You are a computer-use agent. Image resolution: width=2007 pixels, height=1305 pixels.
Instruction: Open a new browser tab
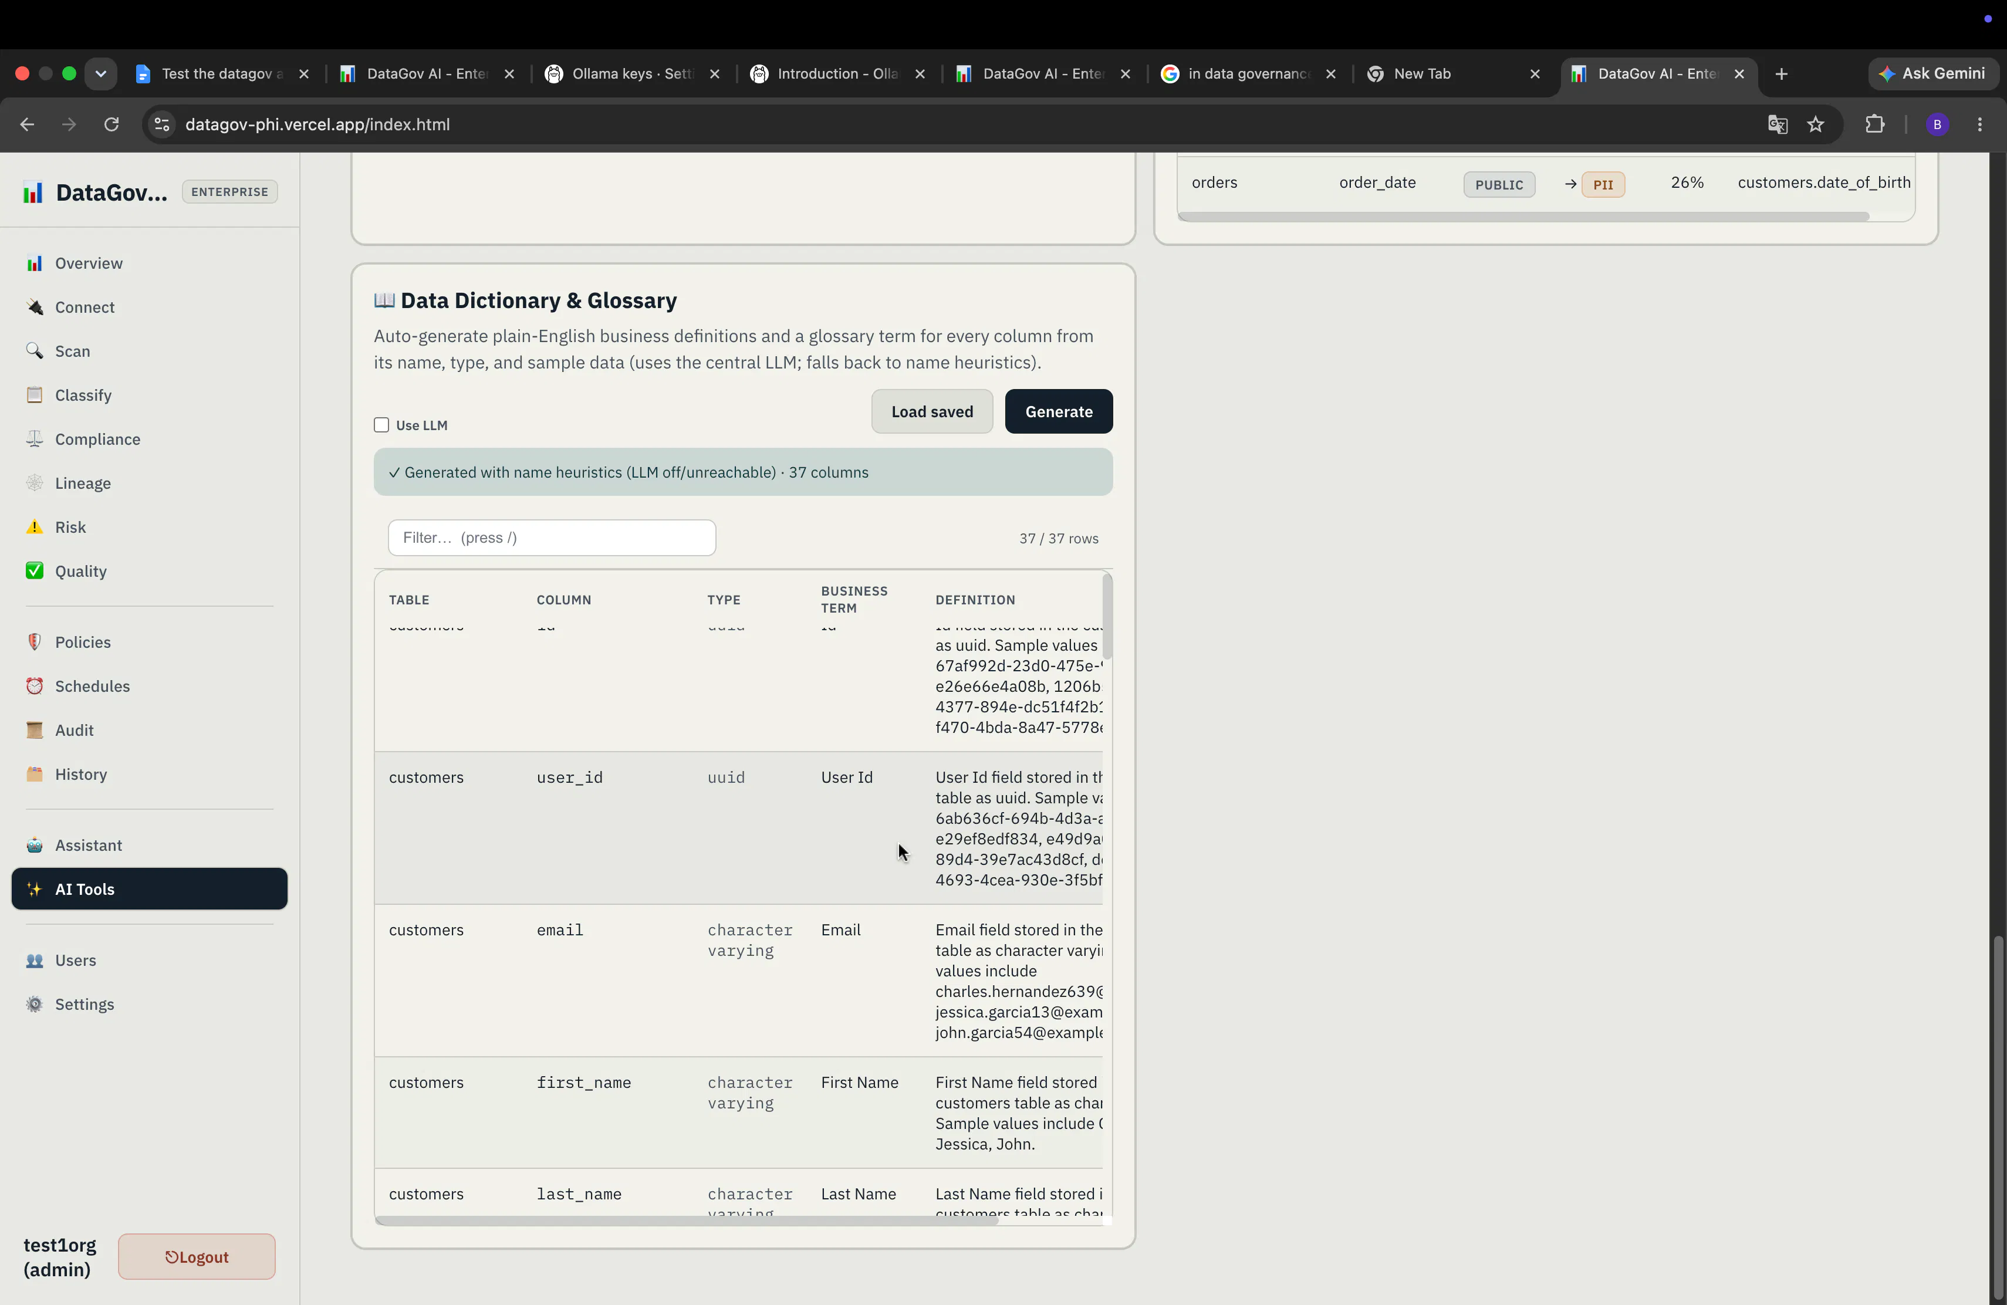click(x=1782, y=74)
